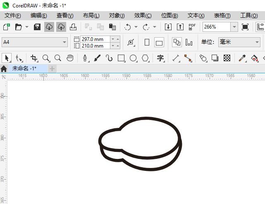Viewport: 265px width, 204px height.
Task: Open the Undo history dropdown
Action: click(136, 27)
